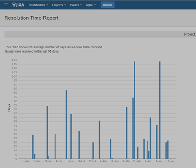Click the 8-Apr x-axis label
The height and width of the screenshot is (168, 196).
click(159, 161)
